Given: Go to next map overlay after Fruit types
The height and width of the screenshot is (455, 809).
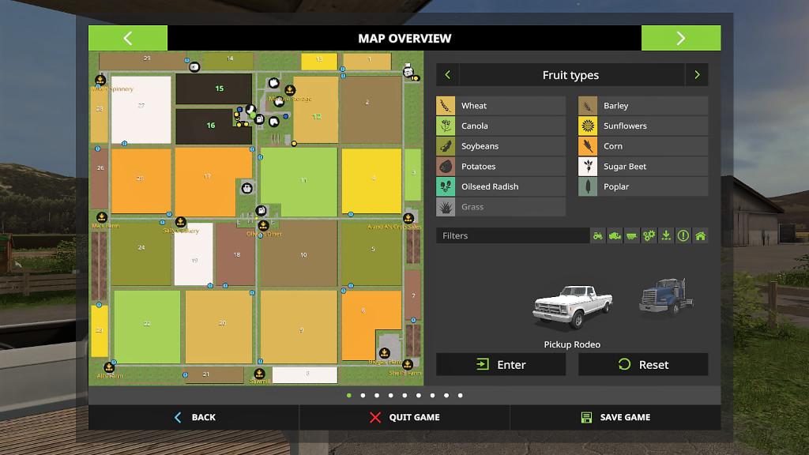Looking at the screenshot, I should coord(696,75).
